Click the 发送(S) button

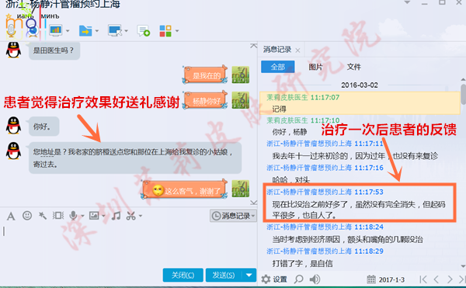[x=224, y=276]
